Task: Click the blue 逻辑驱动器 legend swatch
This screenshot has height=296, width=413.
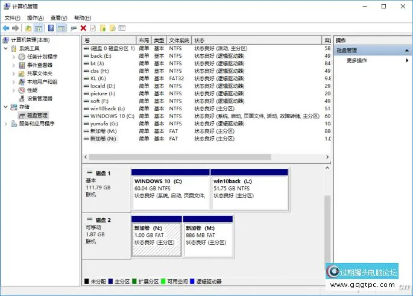Action: tap(192, 282)
